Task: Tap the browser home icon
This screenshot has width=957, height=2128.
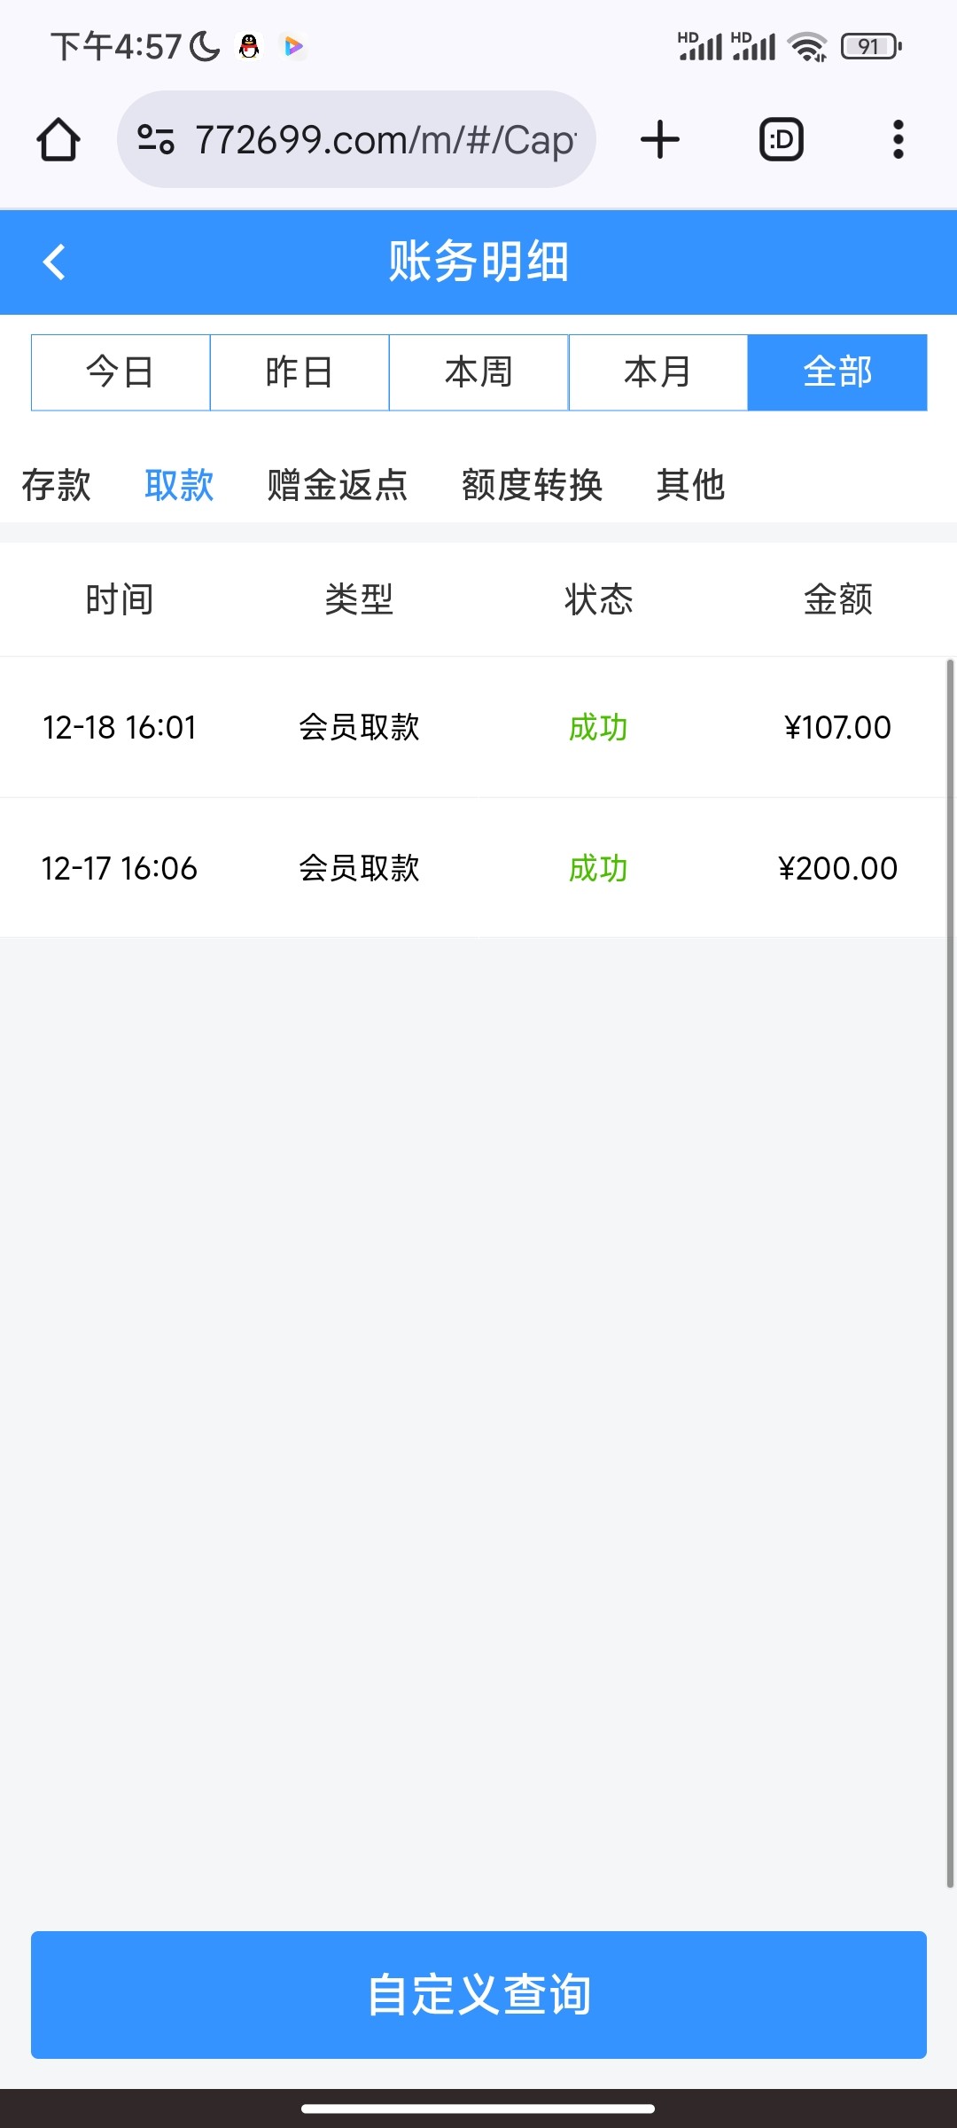Action: coord(58,140)
